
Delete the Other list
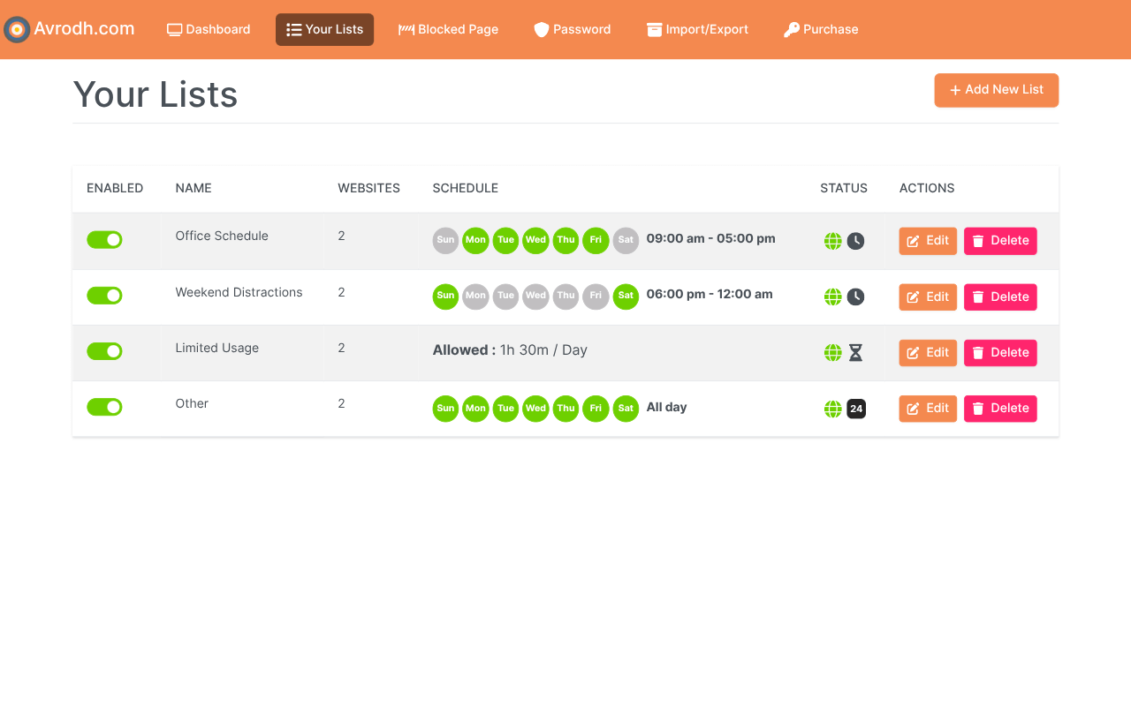pyautogui.click(x=1000, y=409)
